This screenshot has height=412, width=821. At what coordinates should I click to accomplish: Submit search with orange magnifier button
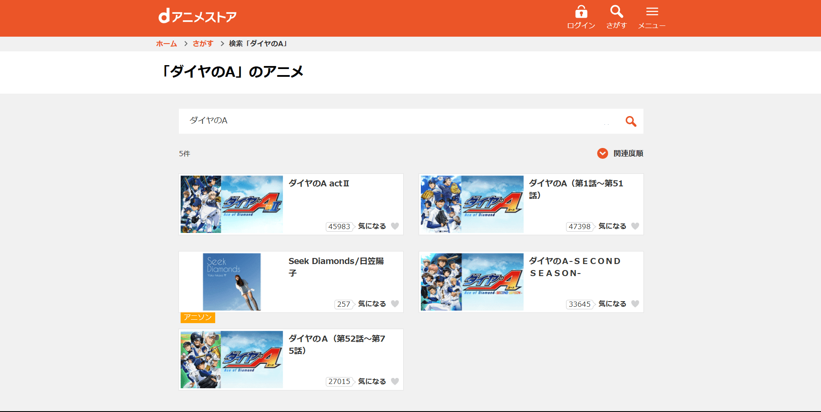tap(631, 122)
